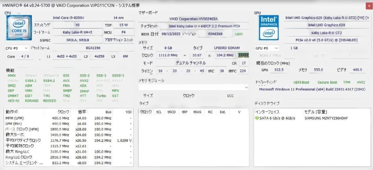Click the L2 cache 4x256 value
This screenshot has height=170, width=373.
[x=99, y=56]
